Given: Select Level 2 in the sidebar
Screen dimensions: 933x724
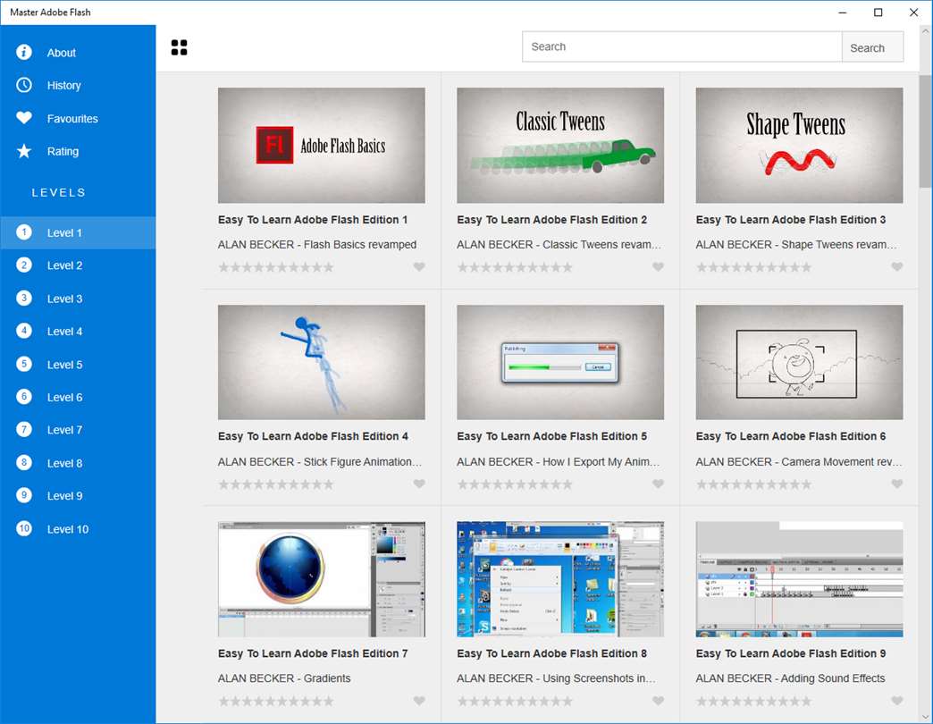Looking at the screenshot, I should 78,265.
